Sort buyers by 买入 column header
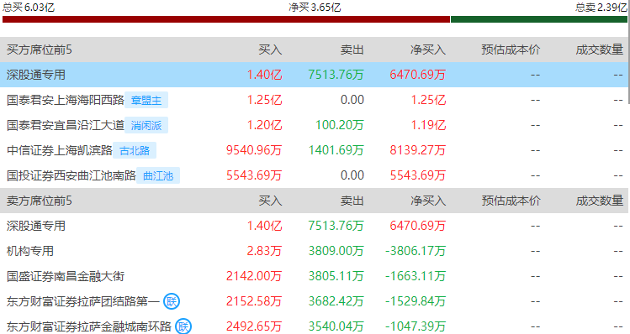This screenshot has width=630, height=334. (270, 50)
